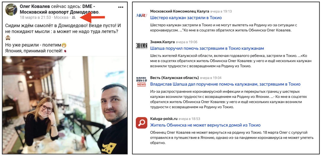Viewport: 322px width, 156px height.
Task: Click the Весть News logo
Action: (141, 82)
